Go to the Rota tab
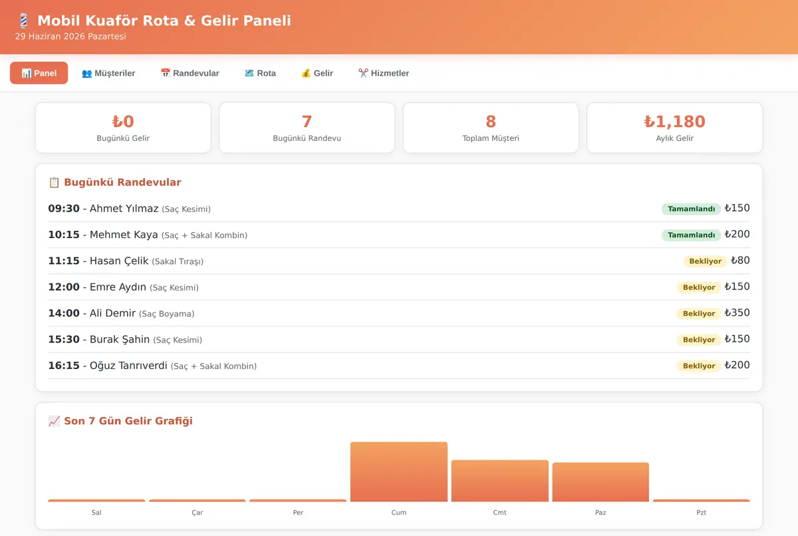Image resolution: width=798 pixels, height=536 pixels. 260,73
